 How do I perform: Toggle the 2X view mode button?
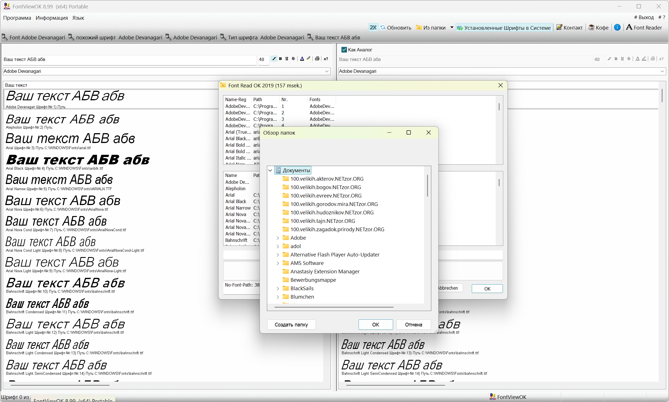point(373,28)
